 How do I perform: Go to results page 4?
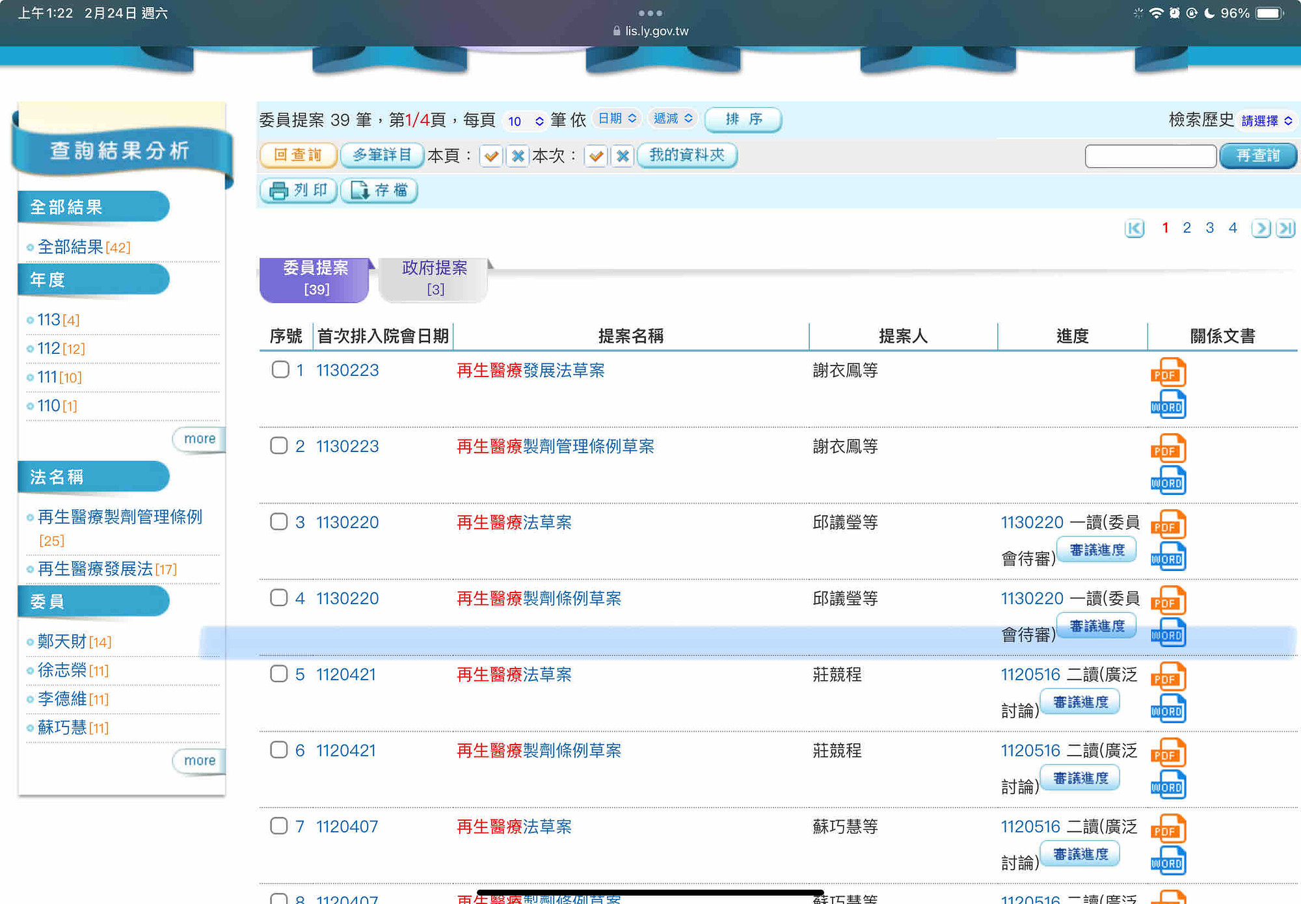tap(1233, 228)
